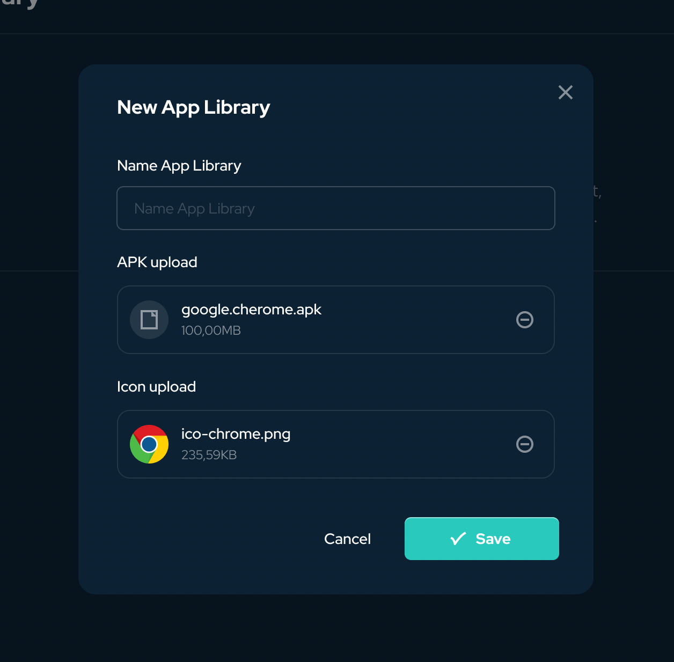Click the Name App Library field label

click(x=179, y=166)
